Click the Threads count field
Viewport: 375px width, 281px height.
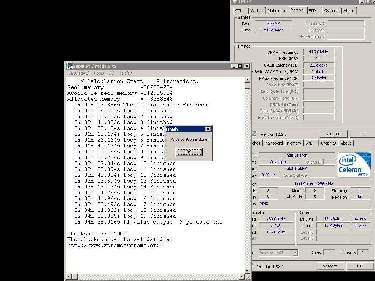[x=363, y=252]
